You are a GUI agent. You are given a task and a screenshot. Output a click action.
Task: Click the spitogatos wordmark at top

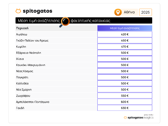tap(37, 11)
